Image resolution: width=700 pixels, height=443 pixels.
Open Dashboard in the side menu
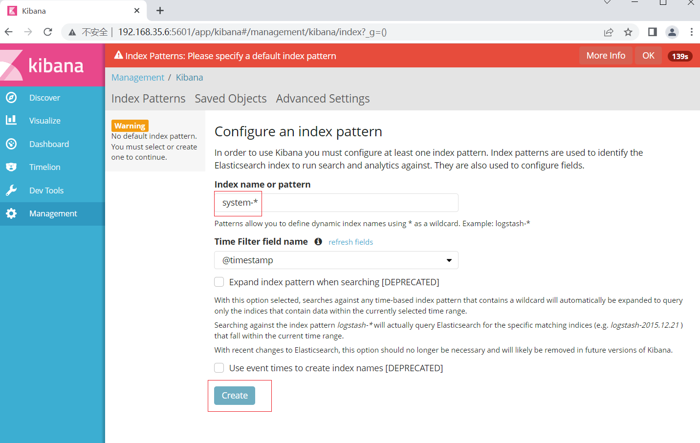(x=52, y=144)
